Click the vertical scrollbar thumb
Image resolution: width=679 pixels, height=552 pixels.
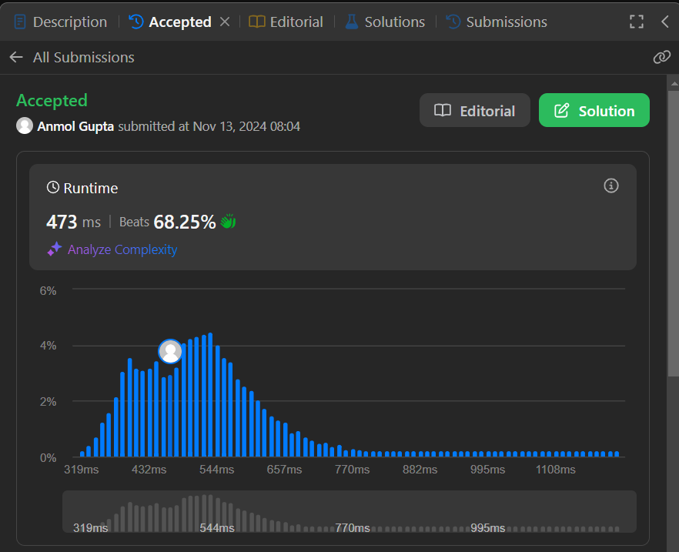coord(674,234)
